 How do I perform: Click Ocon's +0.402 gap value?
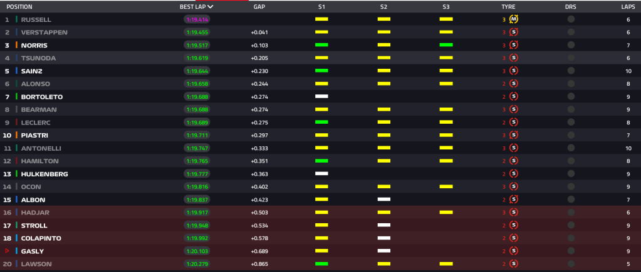[x=259, y=187]
